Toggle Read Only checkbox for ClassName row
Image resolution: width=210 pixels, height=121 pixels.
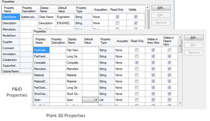click(x=117, y=17)
